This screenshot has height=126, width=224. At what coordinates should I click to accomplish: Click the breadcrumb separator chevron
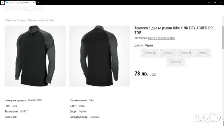(x=26, y=20)
